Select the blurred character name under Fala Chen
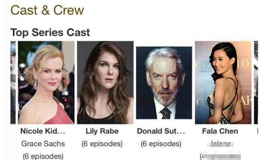271x160 pixels. 220,144
